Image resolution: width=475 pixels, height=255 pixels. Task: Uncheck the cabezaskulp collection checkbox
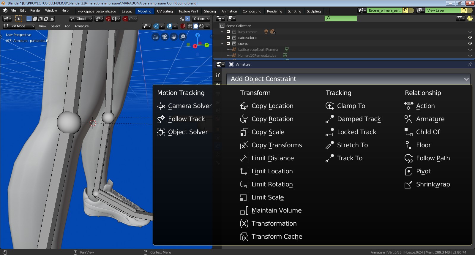point(228,37)
